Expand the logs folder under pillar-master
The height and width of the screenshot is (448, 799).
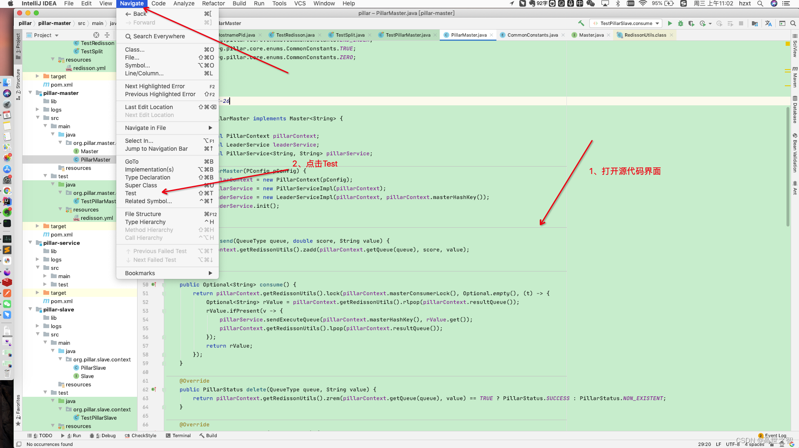[x=38, y=110]
